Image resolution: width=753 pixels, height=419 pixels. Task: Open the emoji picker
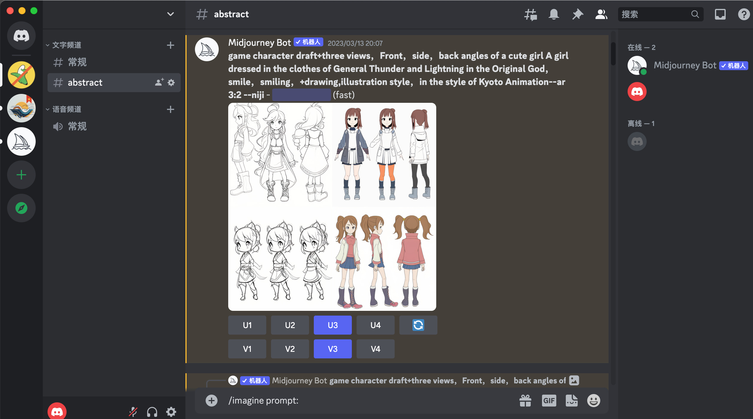tap(593, 401)
